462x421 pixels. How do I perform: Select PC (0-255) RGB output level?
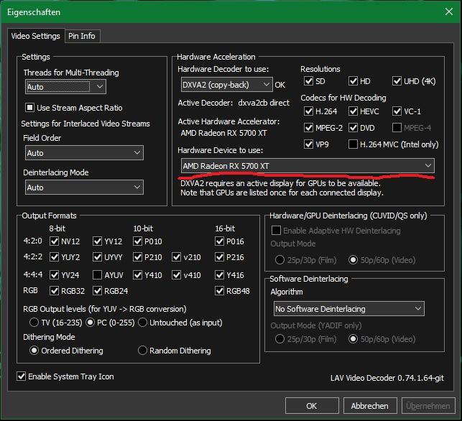click(90, 323)
